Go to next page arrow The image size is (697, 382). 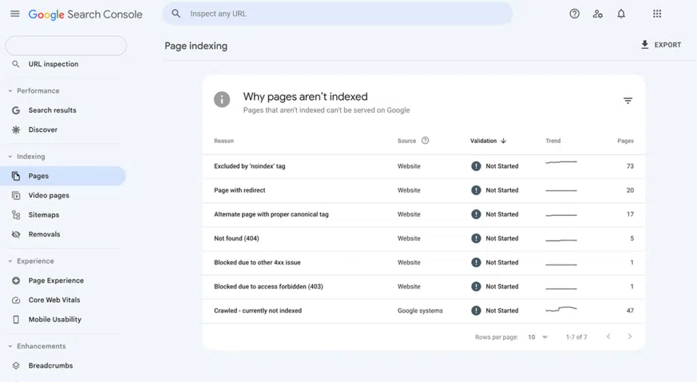coord(630,337)
